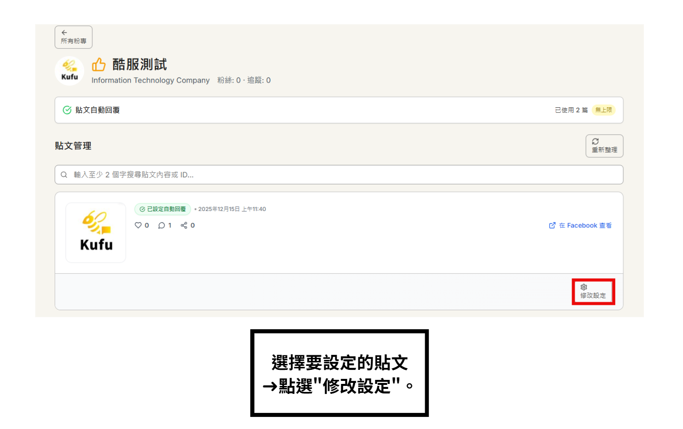Open the gear icon for 修改設定
The width and height of the screenshot is (683, 429).
click(x=584, y=287)
